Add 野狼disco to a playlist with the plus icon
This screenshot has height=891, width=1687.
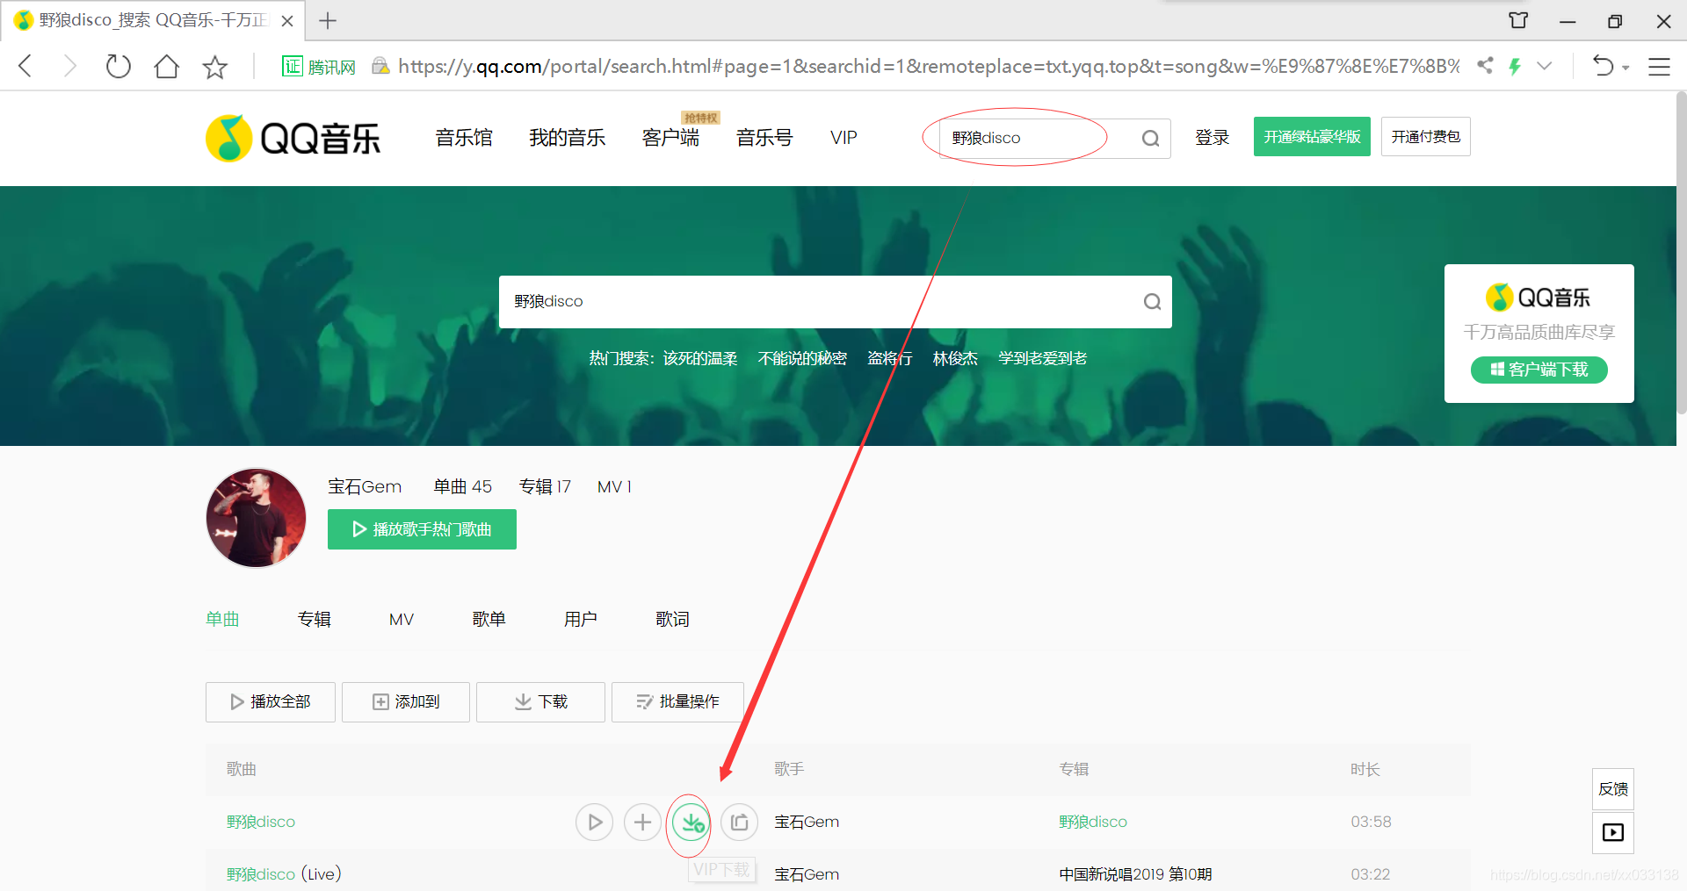[642, 822]
